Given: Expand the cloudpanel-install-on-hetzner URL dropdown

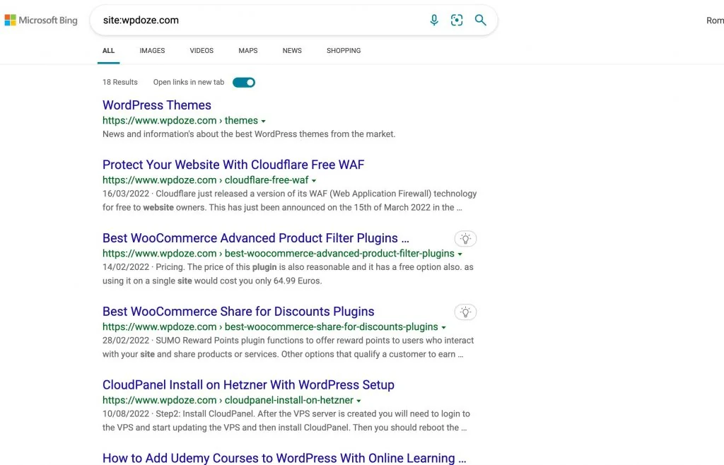Looking at the screenshot, I should click(x=358, y=400).
